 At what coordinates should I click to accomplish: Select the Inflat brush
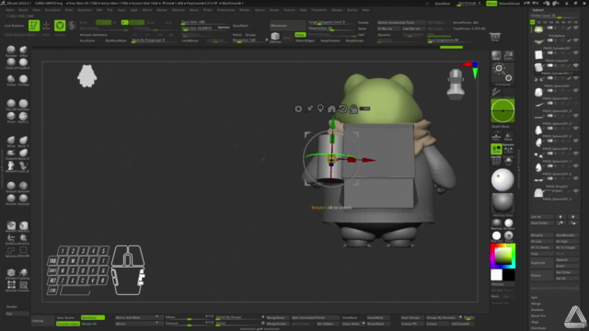(23, 51)
